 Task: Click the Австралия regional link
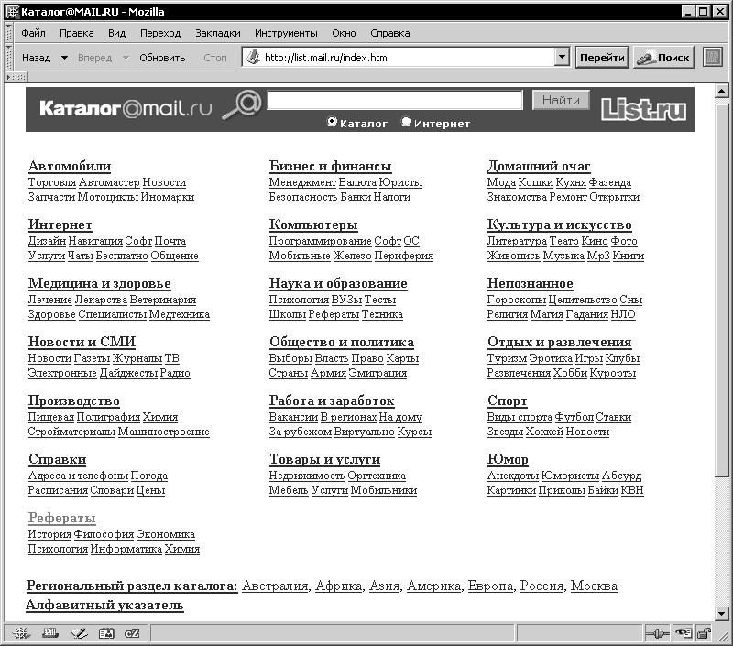(276, 586)
